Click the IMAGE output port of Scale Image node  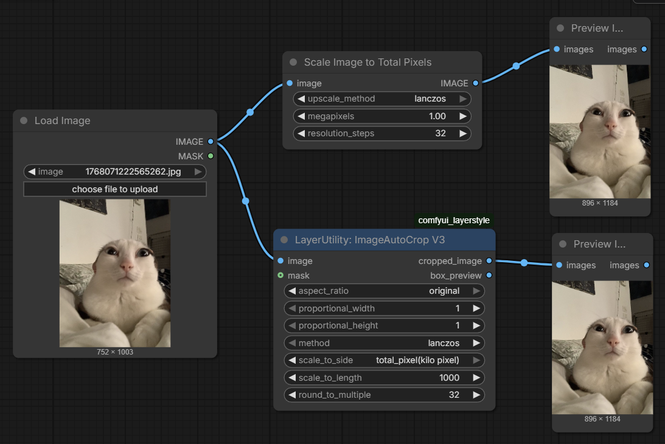click(x=475, y=83)
